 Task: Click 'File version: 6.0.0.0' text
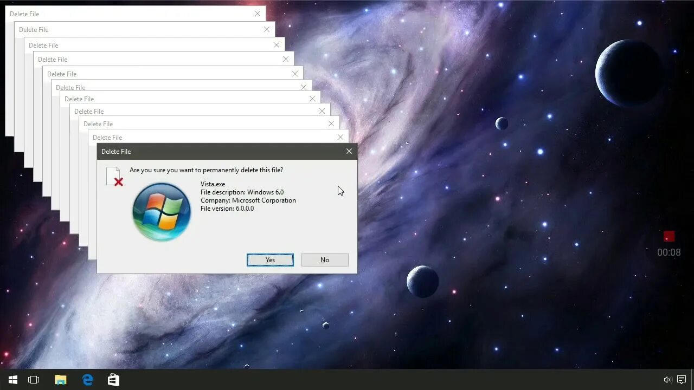click(x=227, y=209)
